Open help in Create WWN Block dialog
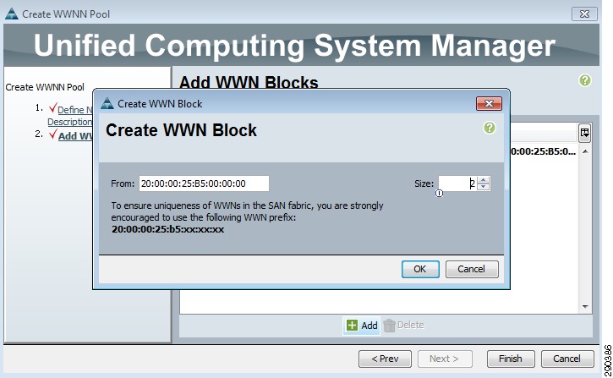Screen dimensions: 613x378 click(489, 128)
